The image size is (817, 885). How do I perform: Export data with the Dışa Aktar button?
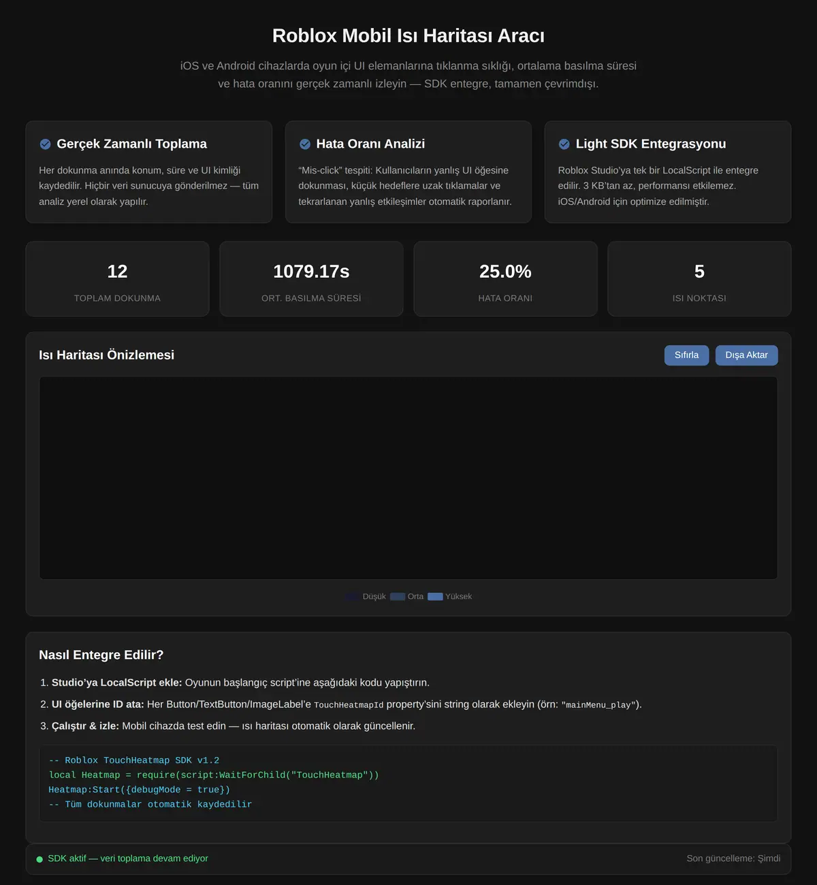pos(746,355)
